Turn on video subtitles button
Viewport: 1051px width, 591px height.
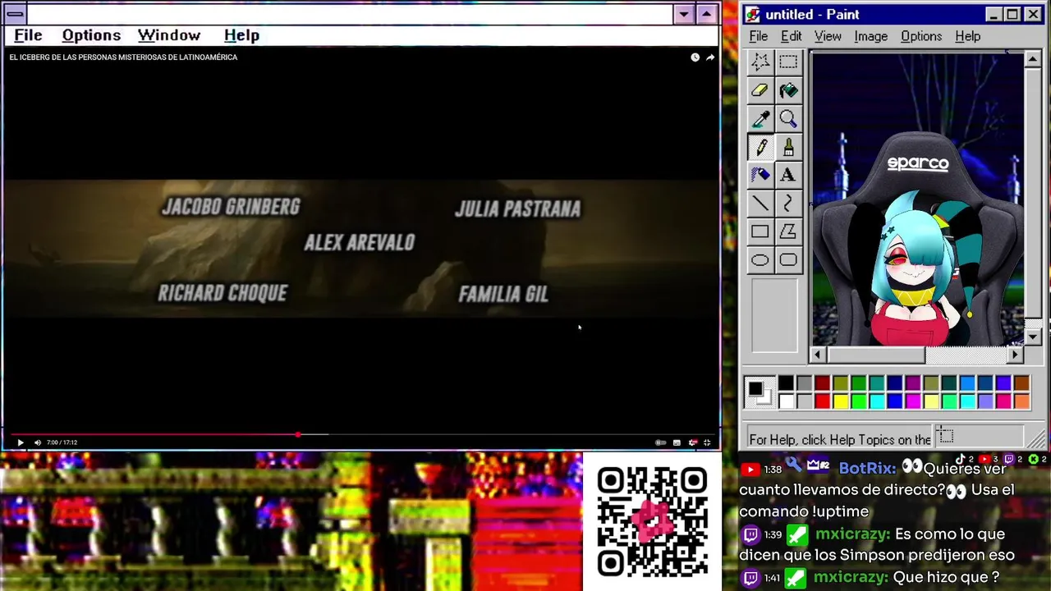[677, 442]
